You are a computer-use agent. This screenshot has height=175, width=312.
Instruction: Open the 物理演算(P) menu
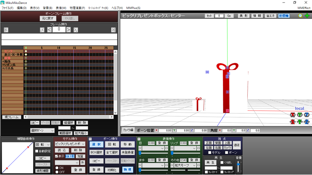coord(77,8)
